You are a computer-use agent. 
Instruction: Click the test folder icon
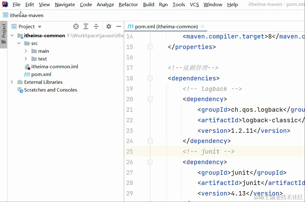coord(34,59)
